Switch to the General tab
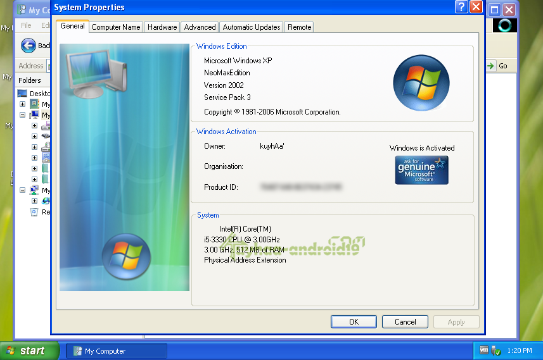 (72, 26)
